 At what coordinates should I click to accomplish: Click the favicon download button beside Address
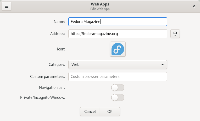(175, 34)
